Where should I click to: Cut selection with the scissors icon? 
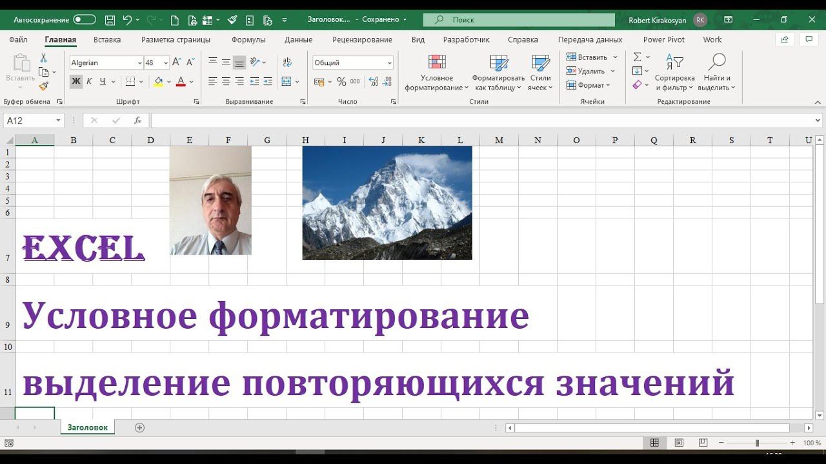coord(43,58)
